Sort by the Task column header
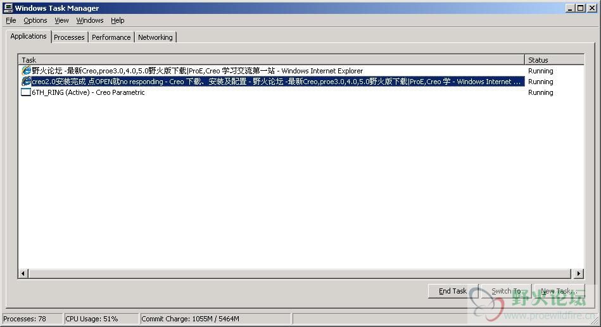Screen dimensions: 601x327 click(x=271, y=59)
